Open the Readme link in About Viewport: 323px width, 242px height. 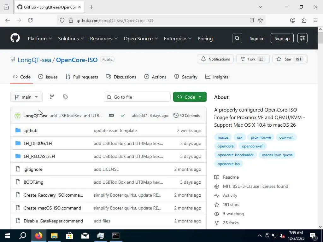coord(231,177)
